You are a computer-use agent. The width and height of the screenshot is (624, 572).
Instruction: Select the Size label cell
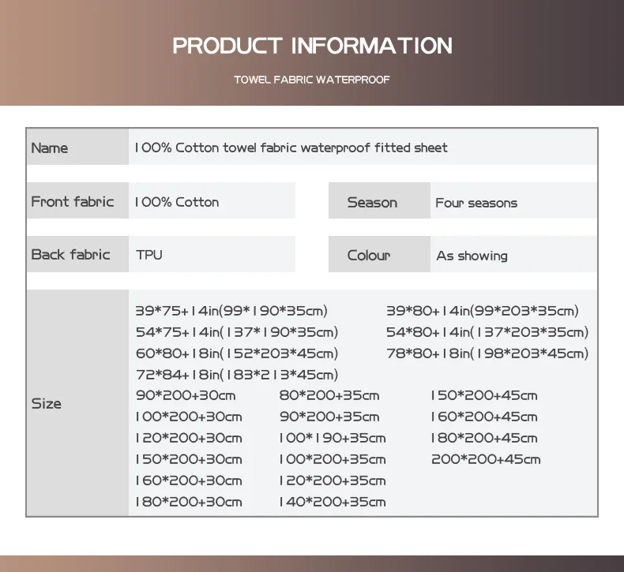(x=77, y=403)
